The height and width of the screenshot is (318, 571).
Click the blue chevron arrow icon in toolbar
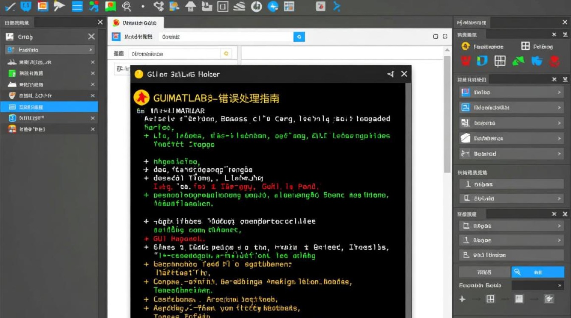336,6
